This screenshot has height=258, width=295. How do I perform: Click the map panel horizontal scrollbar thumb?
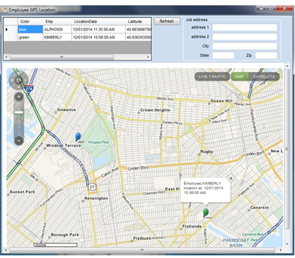pyautogui.click(x=142, y=250)
